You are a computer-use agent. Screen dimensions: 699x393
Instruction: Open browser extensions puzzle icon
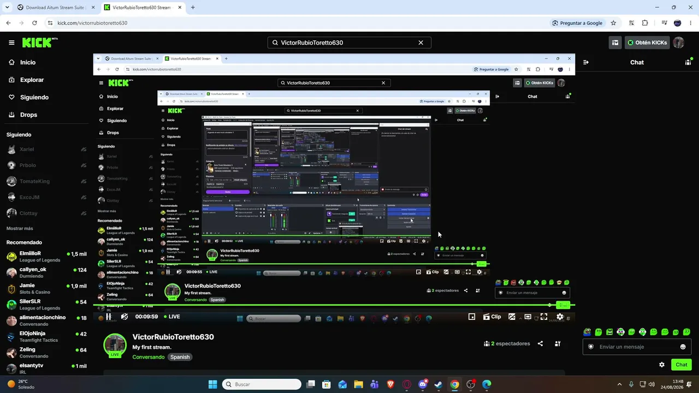645,23
